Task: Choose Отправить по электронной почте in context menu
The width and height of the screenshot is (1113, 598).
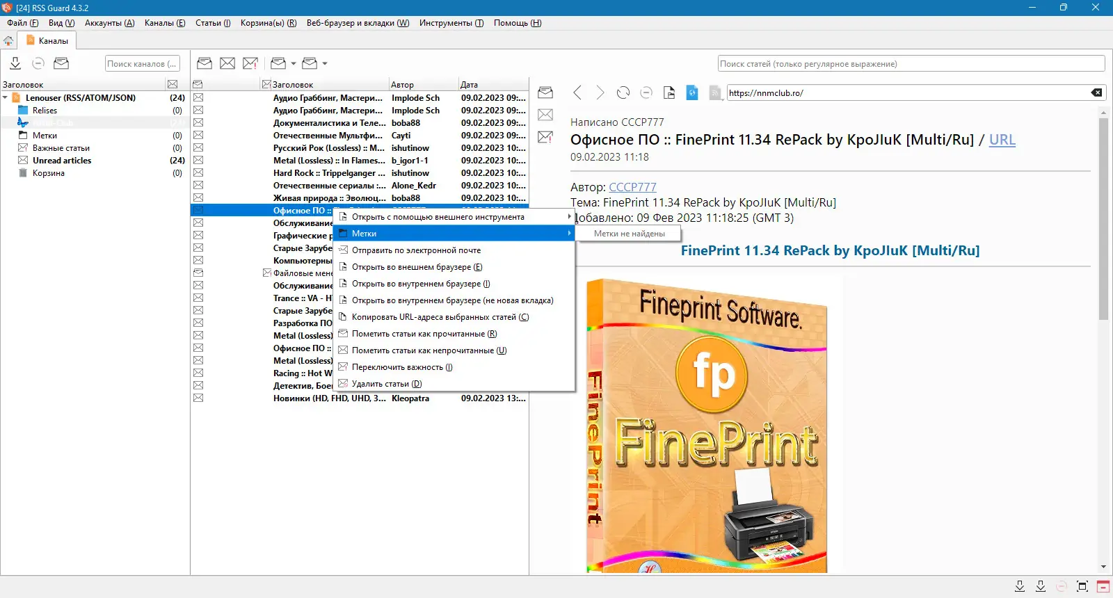Action: [x=454, y=250]
